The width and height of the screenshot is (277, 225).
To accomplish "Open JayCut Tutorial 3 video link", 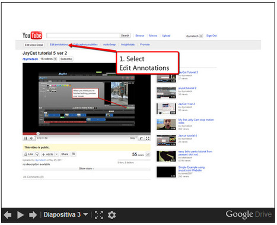I will [188, 72].
